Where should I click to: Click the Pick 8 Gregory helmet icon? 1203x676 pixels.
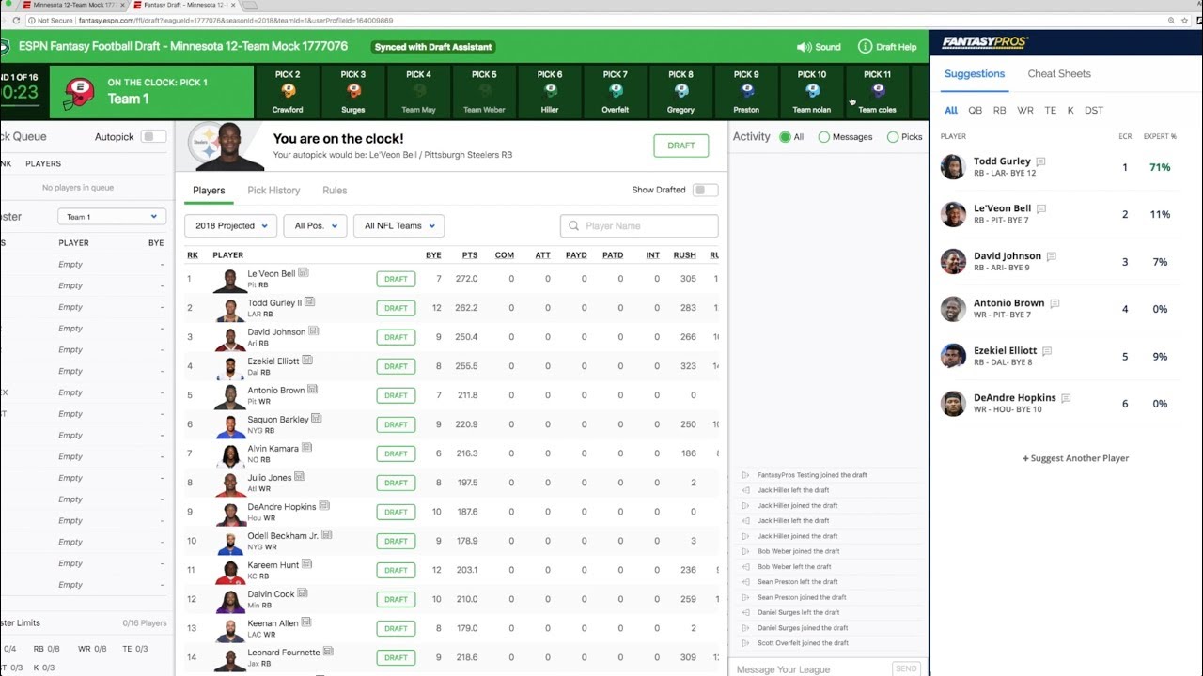pyautogui.click(x=680, y=91)
